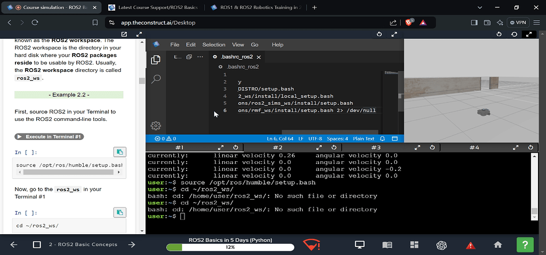The height and width of the screenshot is (255, 546).
Task: Click the second reload arrow above the simulation view
Action: pos(514,34)
